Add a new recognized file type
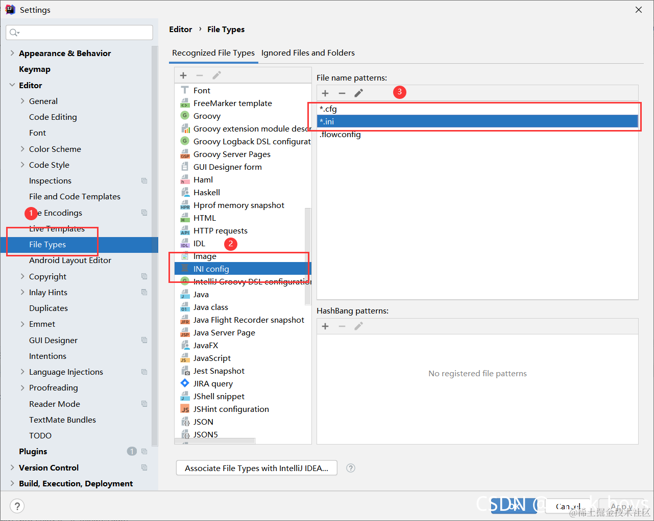Viewport: 654px width, 521px height. click(183, 75)
